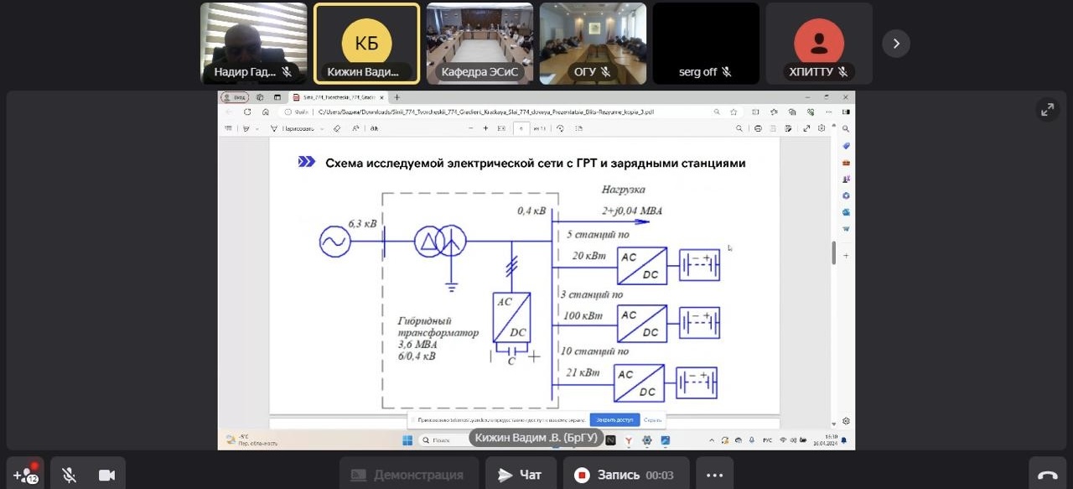Open the three-dot more options menu
The image size is (1073, 489).
(714, 475)
